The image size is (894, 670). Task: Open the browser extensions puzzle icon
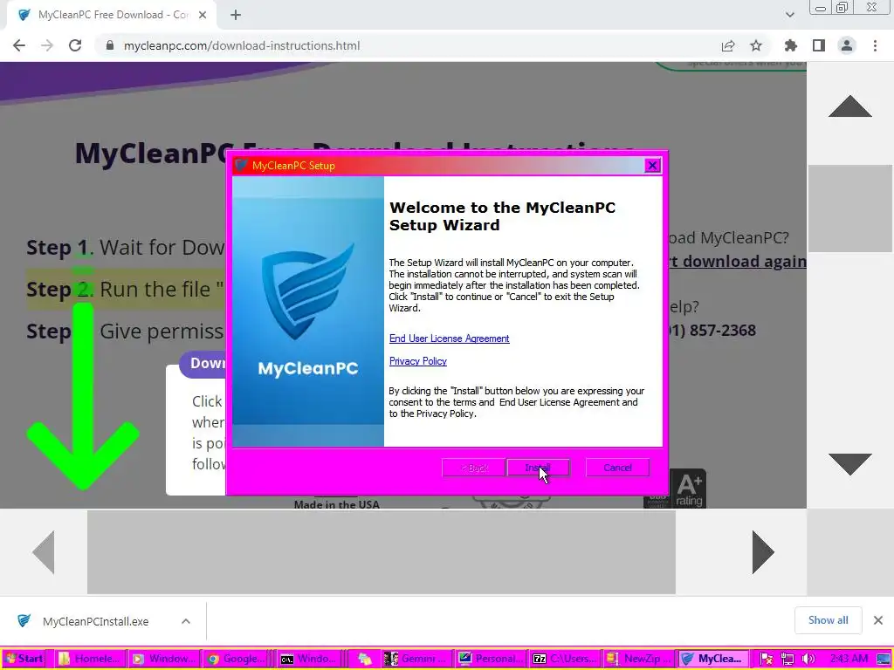pos(790,45)
